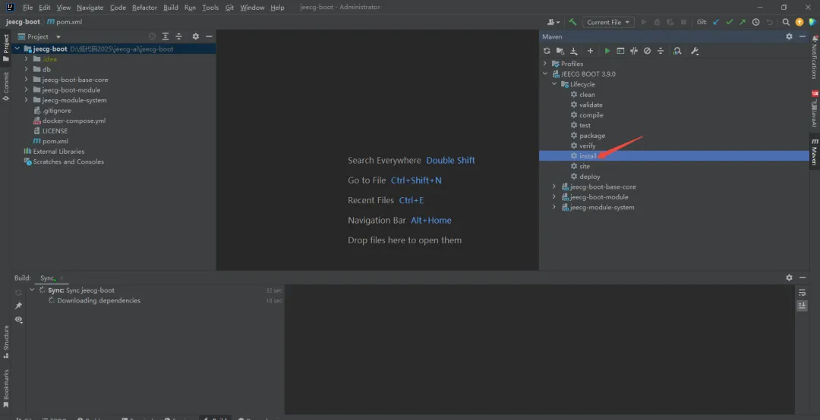Open the Current File run configuration dropdown

608,22
